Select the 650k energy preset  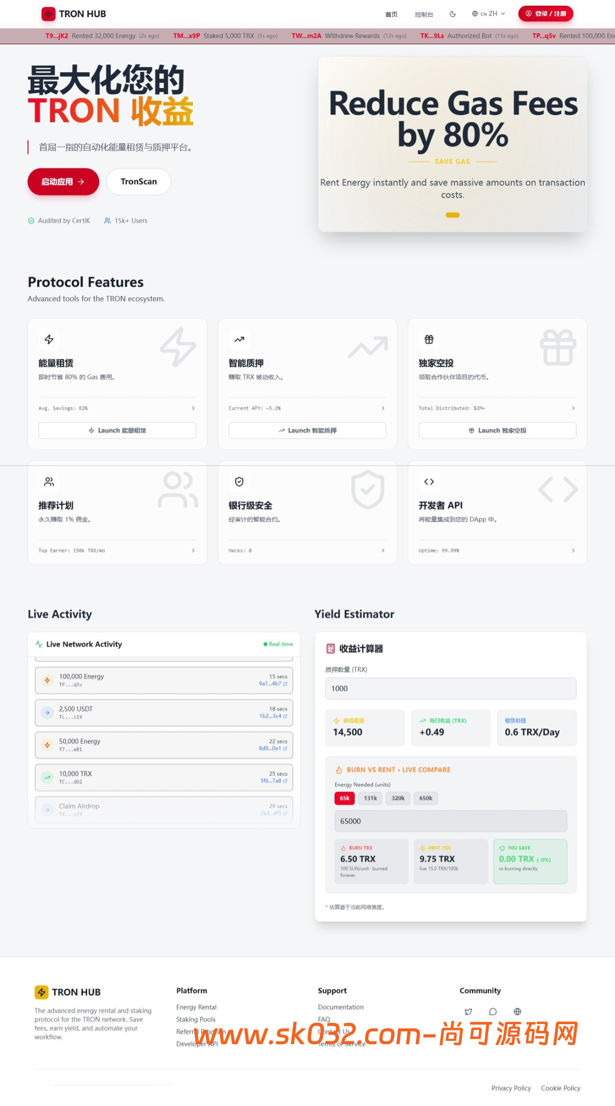point(426,798)
